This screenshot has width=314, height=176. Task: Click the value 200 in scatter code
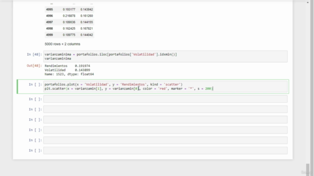click(208, 88)
